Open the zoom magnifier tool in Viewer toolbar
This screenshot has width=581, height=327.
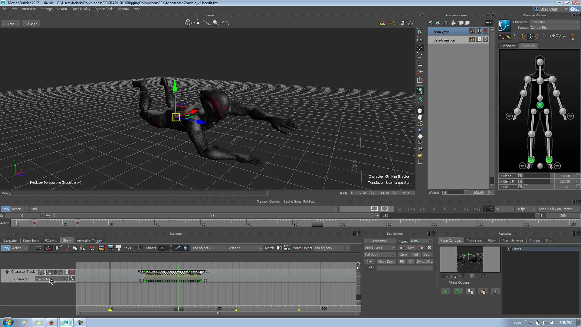tap(216, 23)
